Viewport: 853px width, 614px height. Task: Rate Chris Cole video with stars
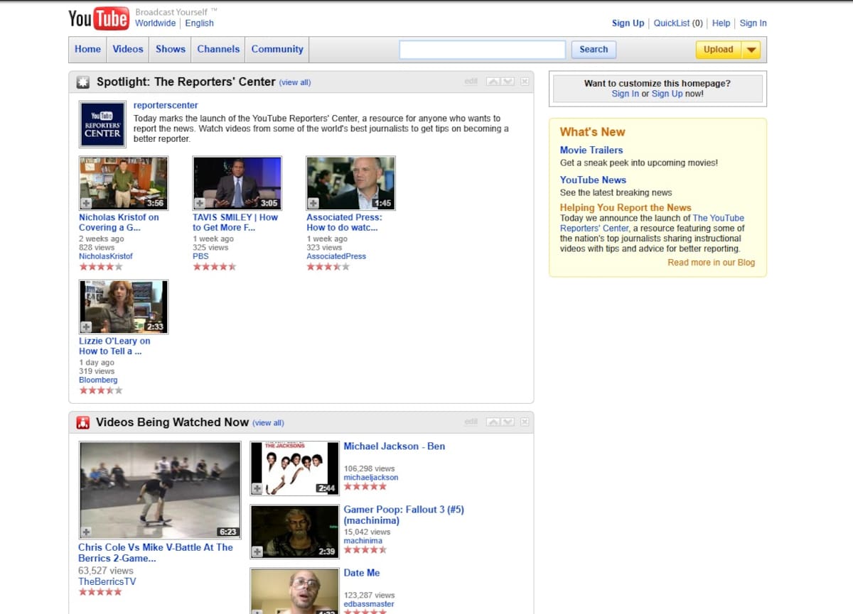click(100, 592)
